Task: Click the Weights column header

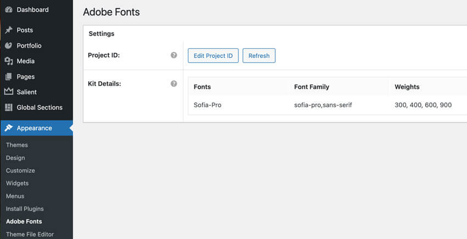Action: pos(407,87)
